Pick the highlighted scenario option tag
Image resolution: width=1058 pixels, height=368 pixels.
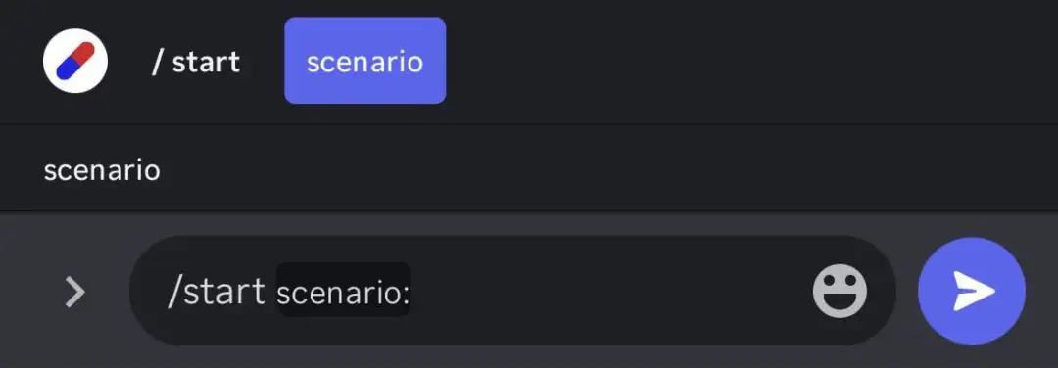click(x=365, y=61)
